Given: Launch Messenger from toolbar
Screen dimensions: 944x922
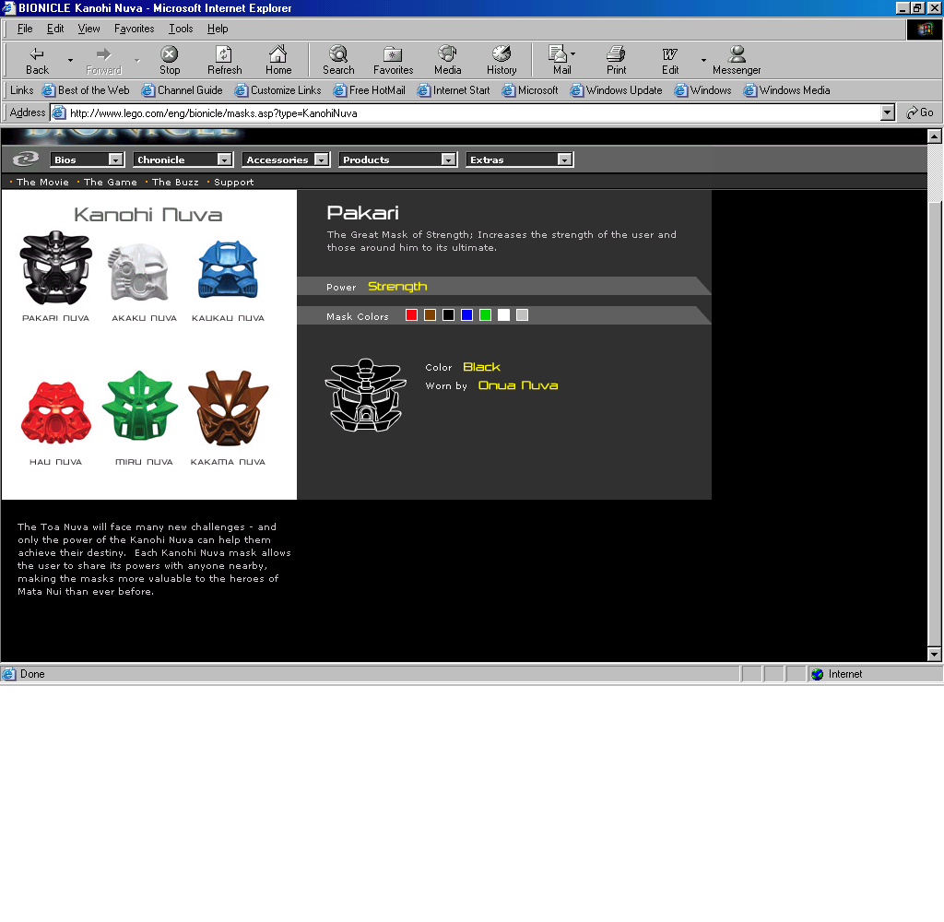Looking at the screenshot, I should coord(737,61).
